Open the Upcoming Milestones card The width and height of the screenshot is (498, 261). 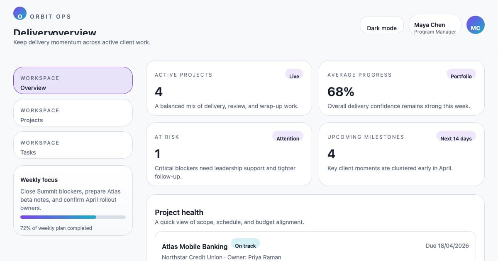tap(402, 154)
